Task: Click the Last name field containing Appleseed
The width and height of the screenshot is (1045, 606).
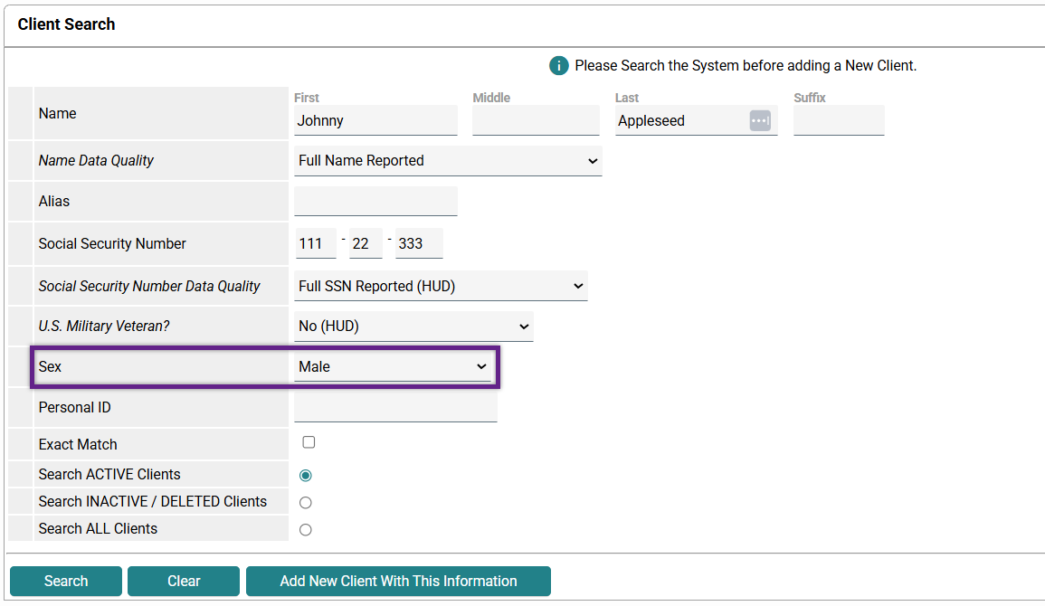Action: tap(679, 120)
